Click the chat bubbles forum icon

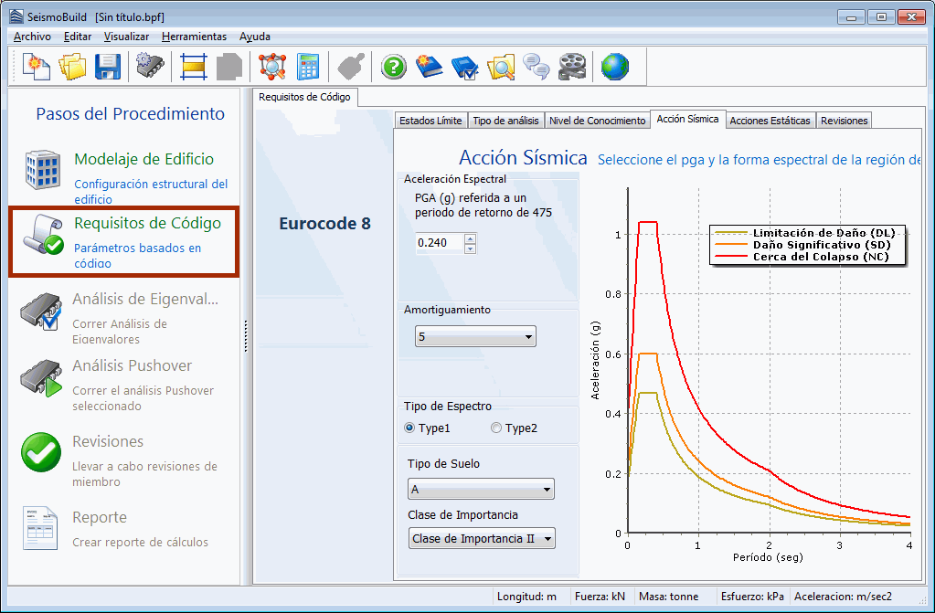coord(537,67)
